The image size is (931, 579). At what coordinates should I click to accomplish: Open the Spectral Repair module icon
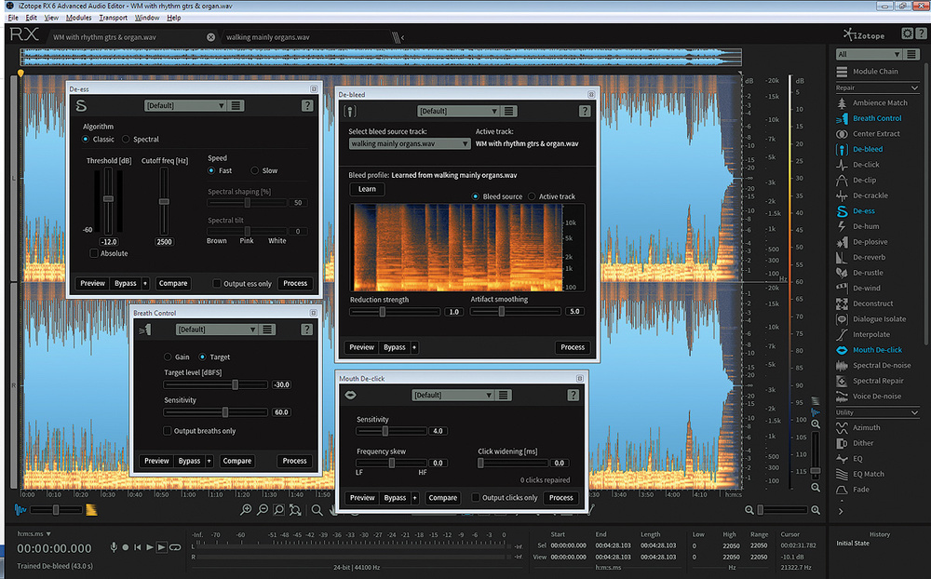tap(842, 381)
